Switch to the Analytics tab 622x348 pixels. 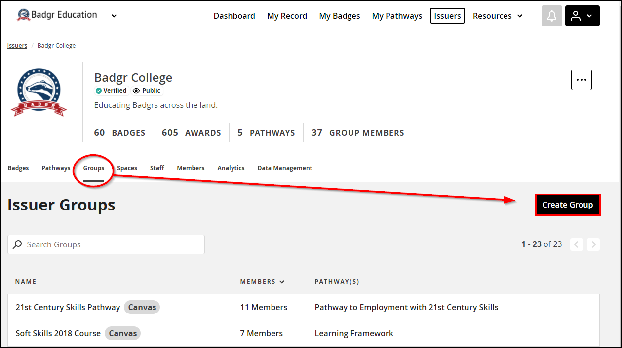231,168
